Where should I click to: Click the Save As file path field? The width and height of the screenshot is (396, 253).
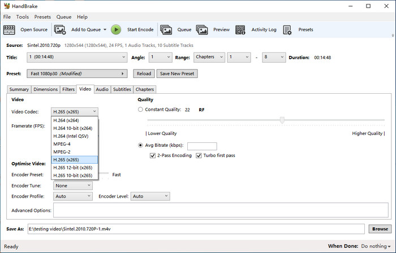tap(196, 229)
